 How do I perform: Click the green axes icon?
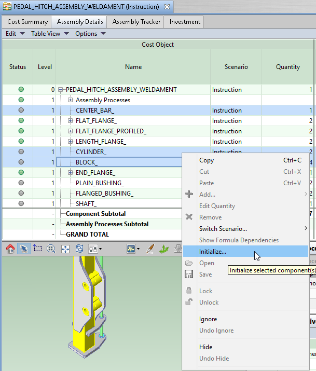164,249
